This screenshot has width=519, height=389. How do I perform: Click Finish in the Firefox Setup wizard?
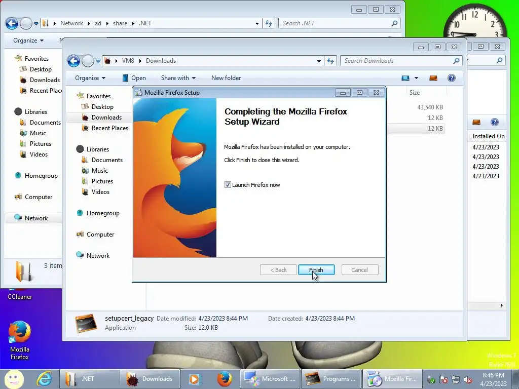316,270
